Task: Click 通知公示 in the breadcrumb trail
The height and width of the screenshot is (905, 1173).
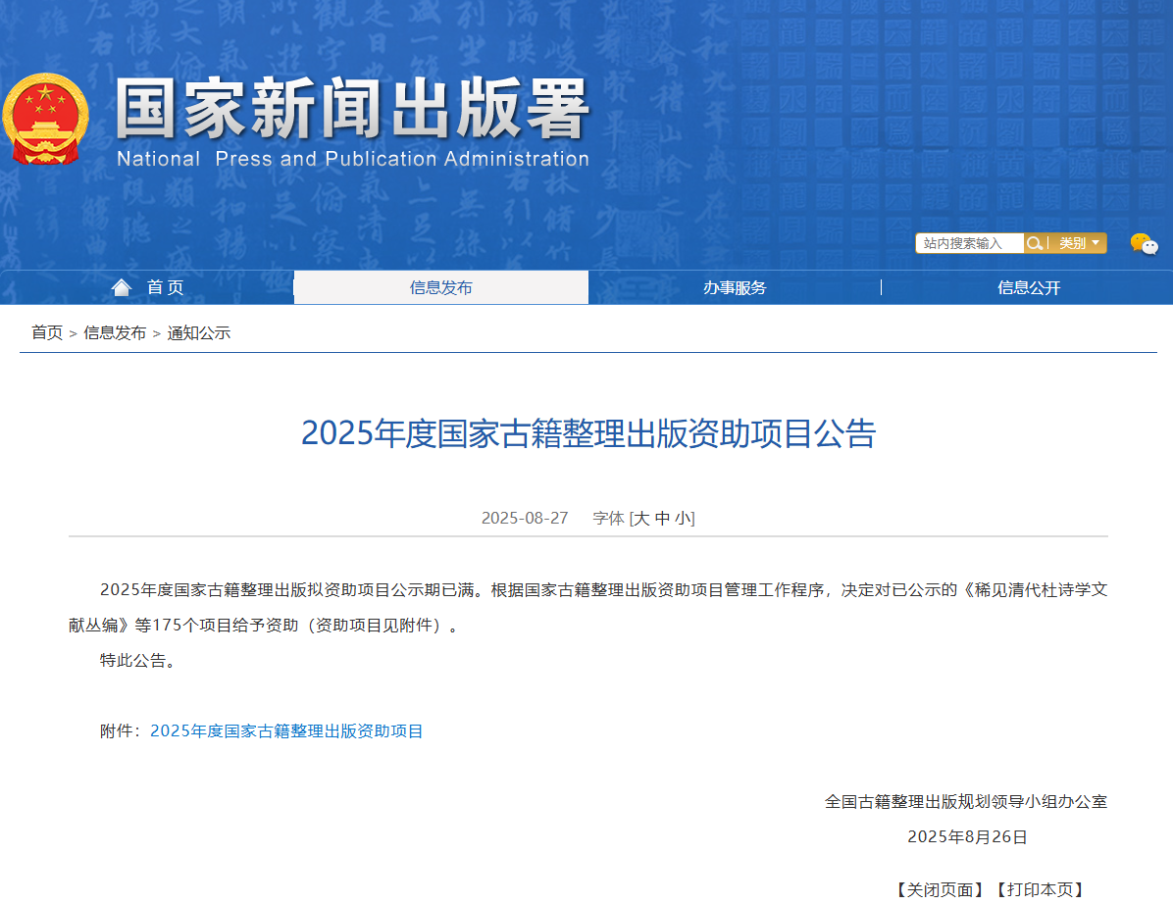Action: point(199,332)
